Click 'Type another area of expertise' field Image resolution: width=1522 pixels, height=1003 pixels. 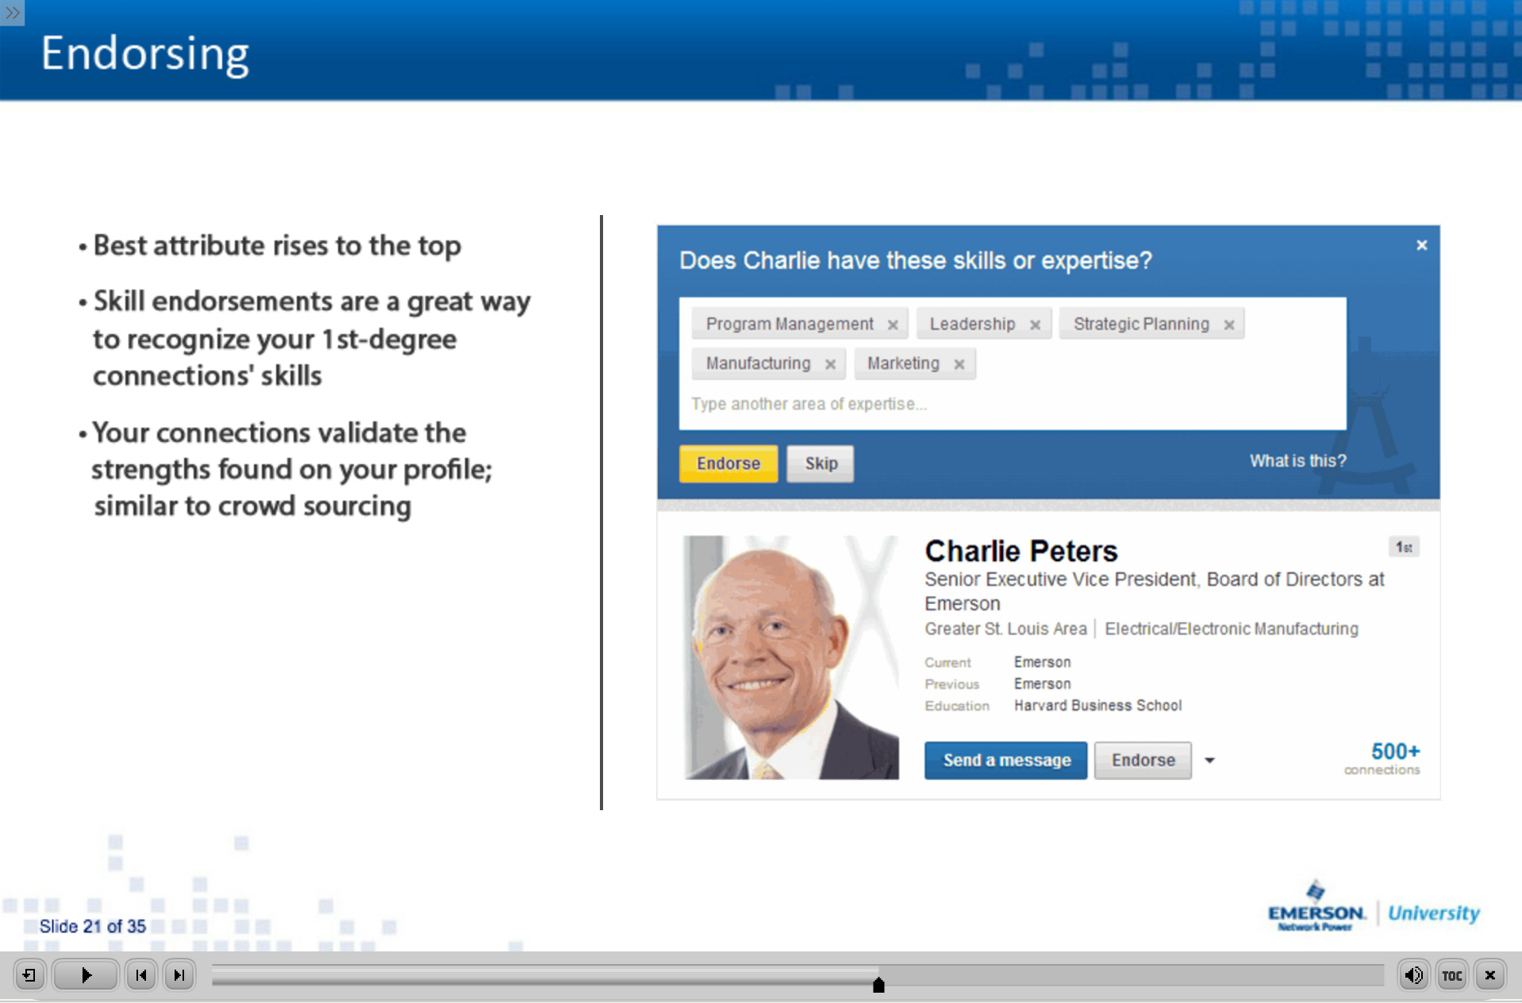(x=1008, y=404)
